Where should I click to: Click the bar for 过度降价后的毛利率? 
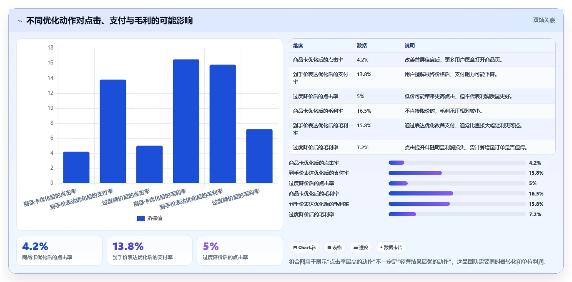(x=259, y=156)
